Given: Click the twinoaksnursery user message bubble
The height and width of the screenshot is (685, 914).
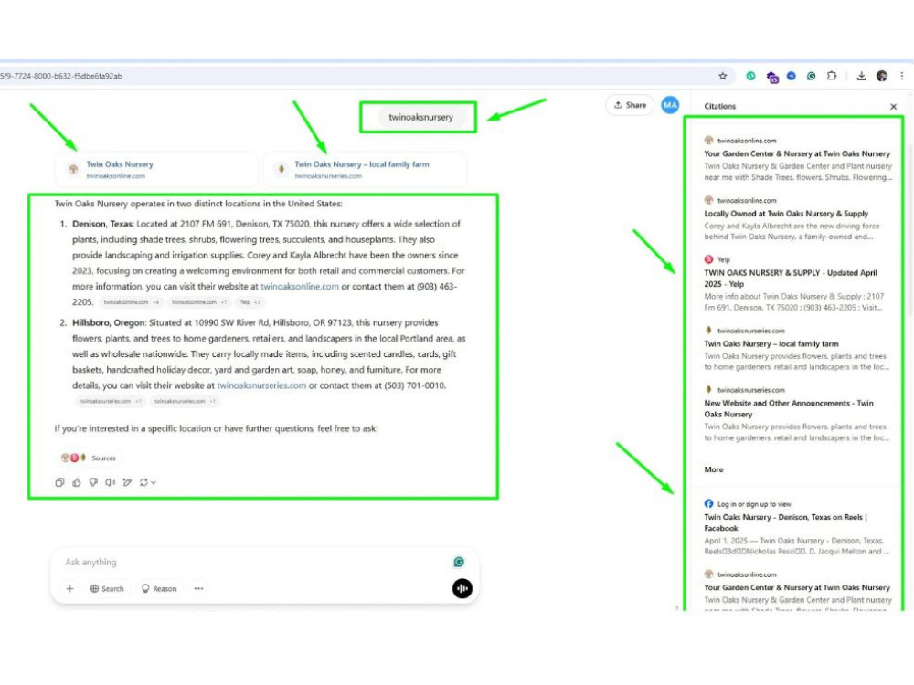Looking at the screenshot, I should (x=420, y=117).
